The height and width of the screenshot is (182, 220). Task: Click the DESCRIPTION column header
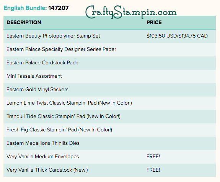coord(24,22)
